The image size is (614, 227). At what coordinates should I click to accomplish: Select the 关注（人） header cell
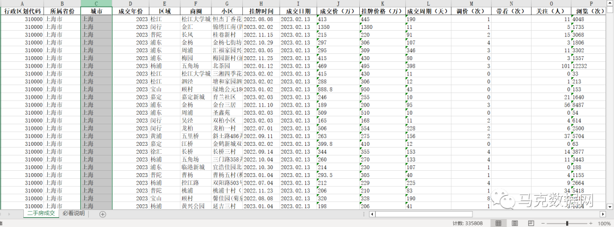point(551,11)
